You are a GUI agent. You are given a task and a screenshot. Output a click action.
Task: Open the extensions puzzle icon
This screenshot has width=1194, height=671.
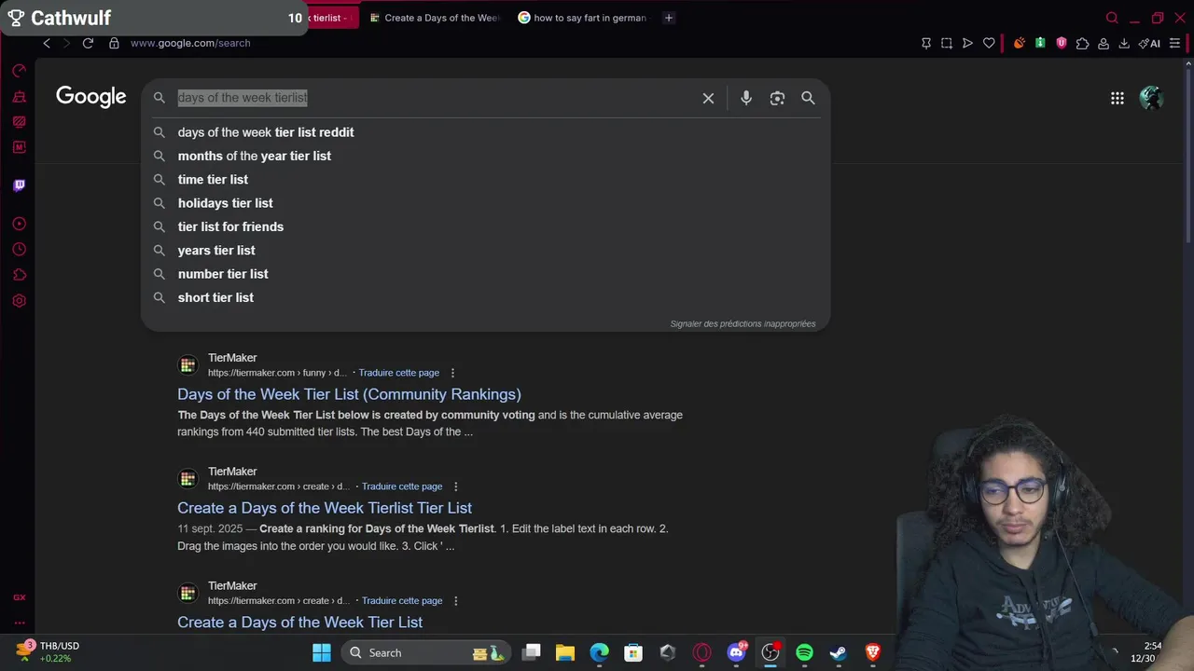point(1082,43)
